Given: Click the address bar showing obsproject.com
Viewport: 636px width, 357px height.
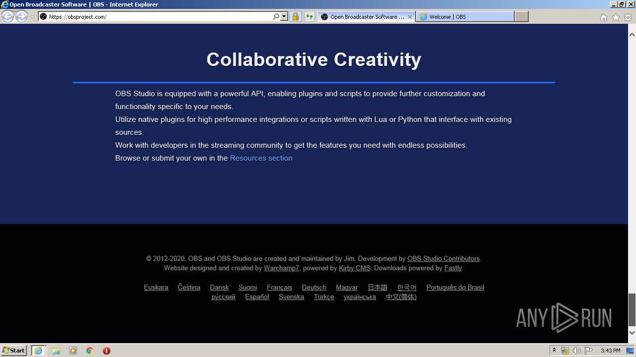Looking at the screenshot, I should point(156,16).
